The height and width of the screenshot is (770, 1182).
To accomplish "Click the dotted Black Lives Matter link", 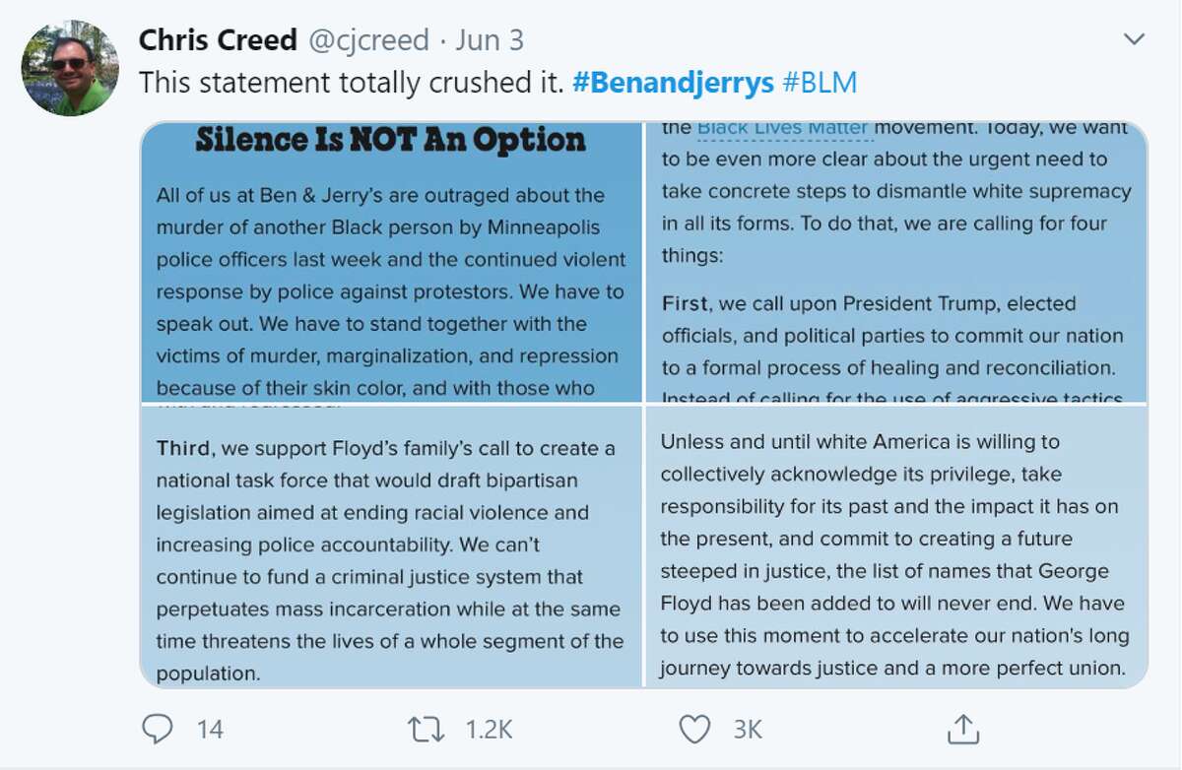I will coord(783,126).
